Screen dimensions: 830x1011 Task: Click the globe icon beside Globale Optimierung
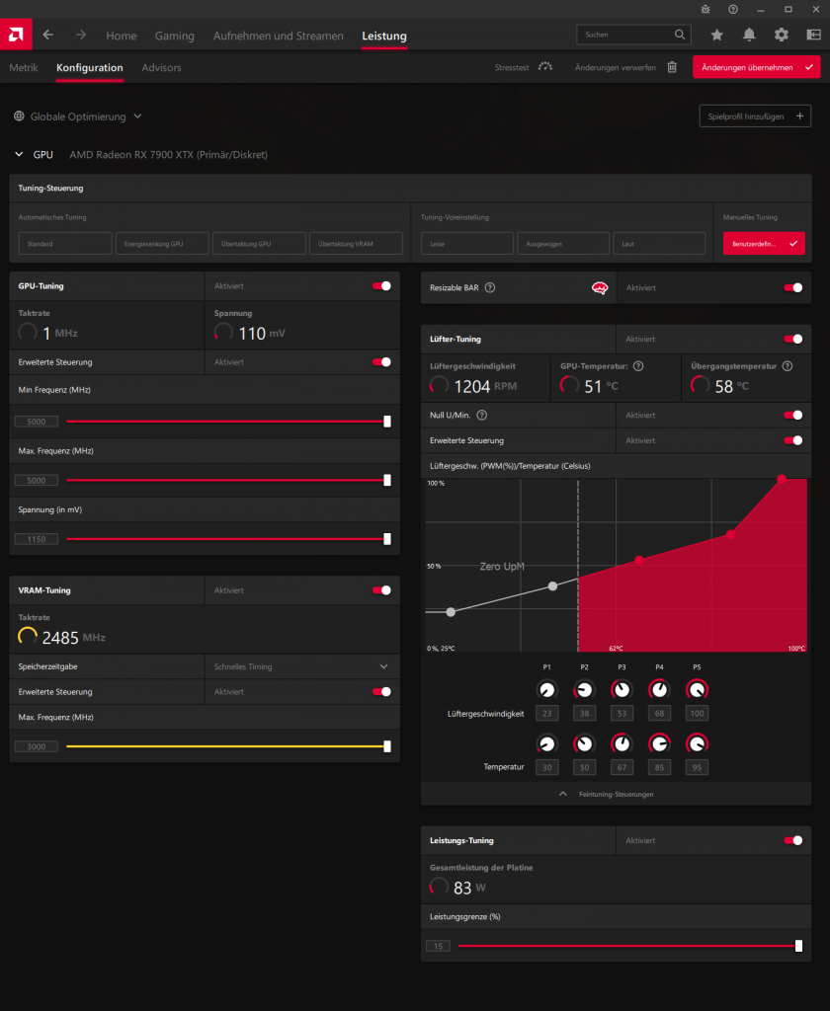point(20,117)
